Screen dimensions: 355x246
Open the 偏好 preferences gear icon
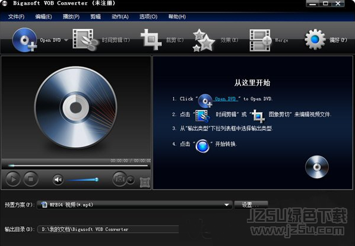click(315, 40)
